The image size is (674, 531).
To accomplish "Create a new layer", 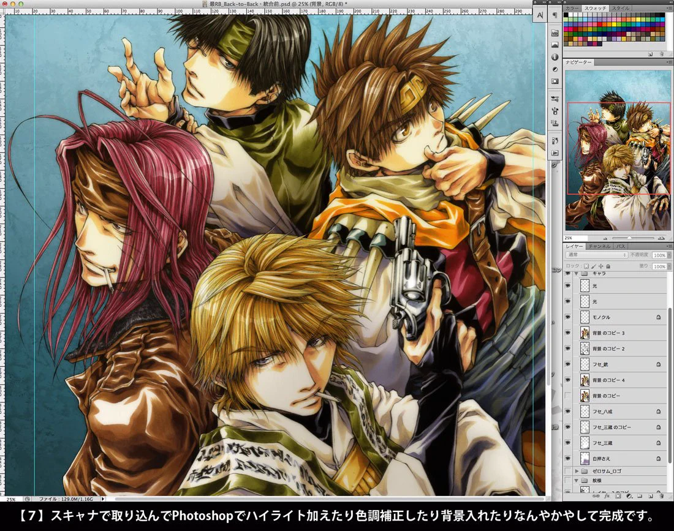I will [x=650, y=495].
